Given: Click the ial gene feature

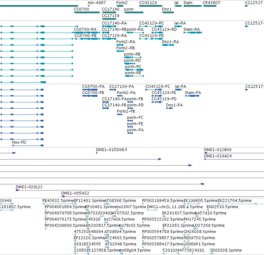Looking at the screenshot, I should [178, 6].
